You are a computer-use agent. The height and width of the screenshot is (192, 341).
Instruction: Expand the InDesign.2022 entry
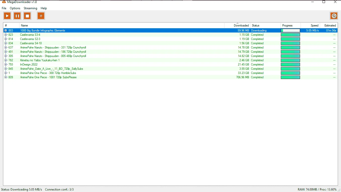pyautogui.click(x=6, y=64)
